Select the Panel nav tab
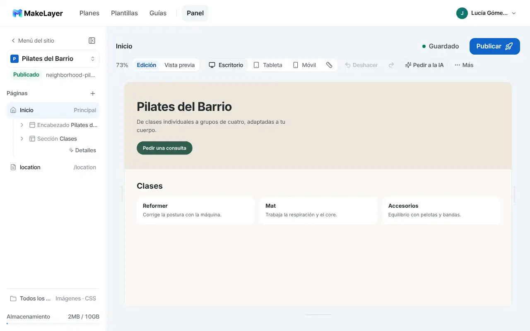The width and height of the screenshot is (530, 331). click(195, 13)
